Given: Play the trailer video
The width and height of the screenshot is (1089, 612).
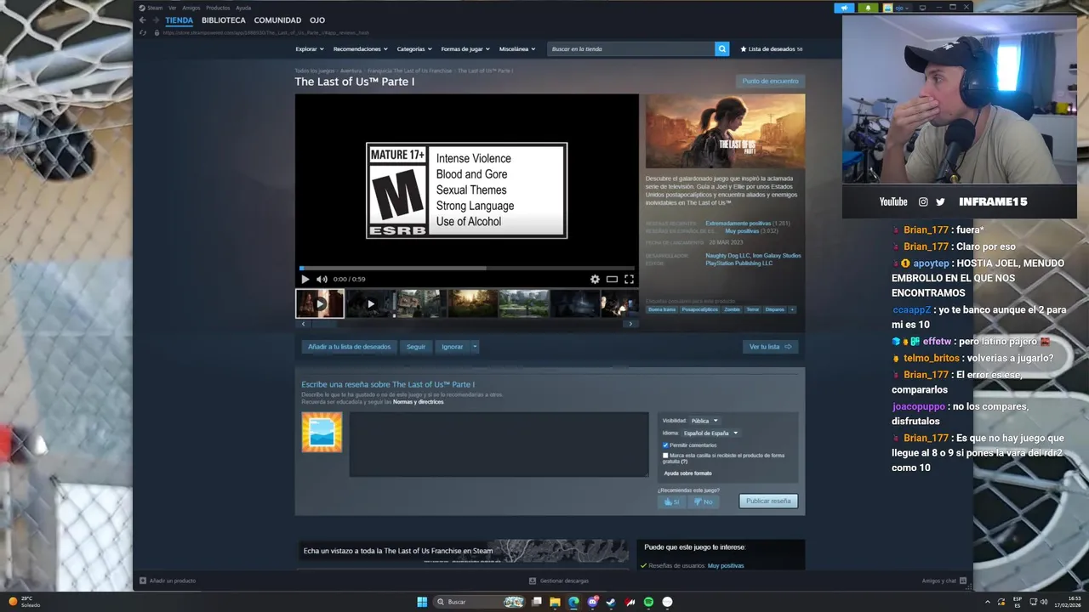Looking at the screenshot, I should 305,279.
